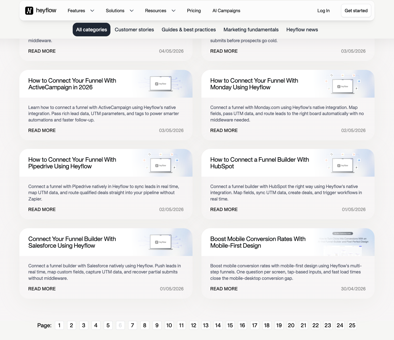Switch to Guides & best practices category

tap(189, 30)
